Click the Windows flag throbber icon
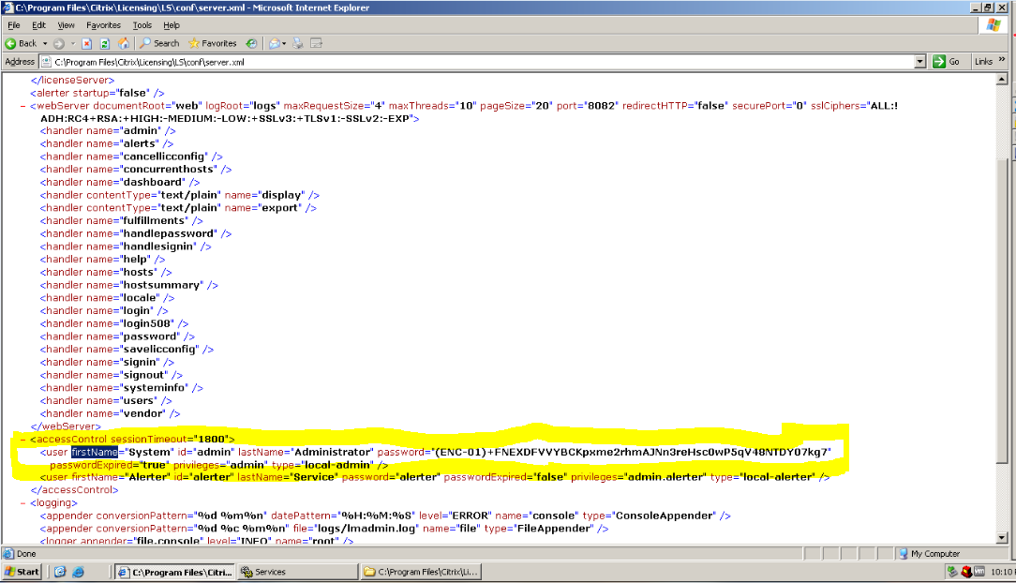This screenshot has height=583, width=1016. pos(994,25)
